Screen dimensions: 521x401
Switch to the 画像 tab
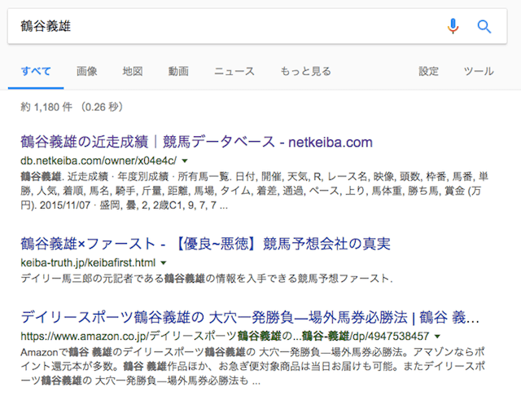(87, 71)
